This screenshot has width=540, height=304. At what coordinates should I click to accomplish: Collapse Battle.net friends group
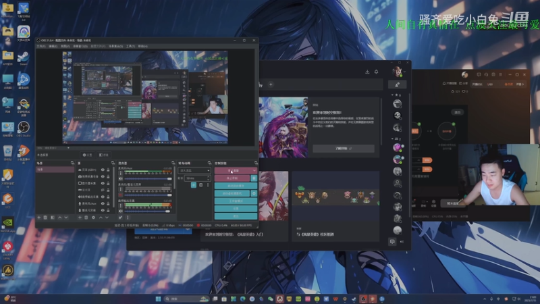393,138
